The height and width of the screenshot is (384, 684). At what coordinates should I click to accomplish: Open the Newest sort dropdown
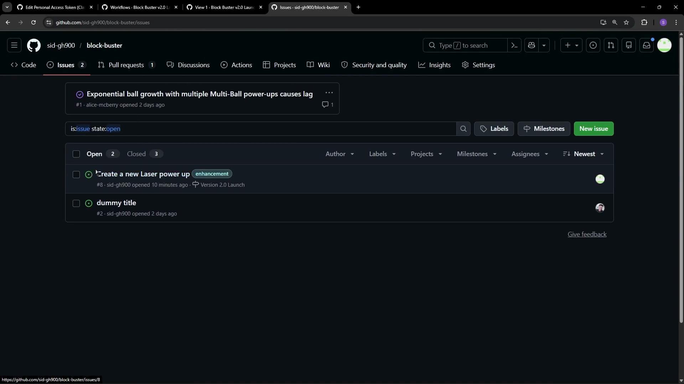coord(584,154)
